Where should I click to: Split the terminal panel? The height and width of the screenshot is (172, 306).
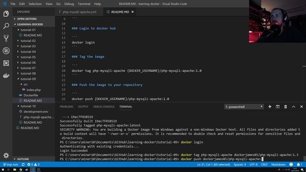tap(277, 107)
